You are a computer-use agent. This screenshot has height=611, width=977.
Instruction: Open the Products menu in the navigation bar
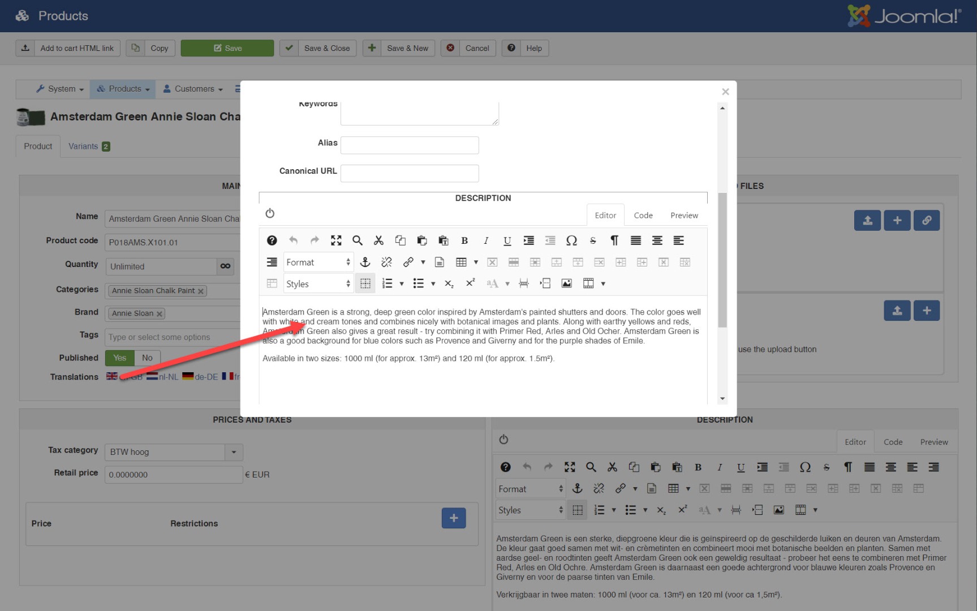click(123, 89)
